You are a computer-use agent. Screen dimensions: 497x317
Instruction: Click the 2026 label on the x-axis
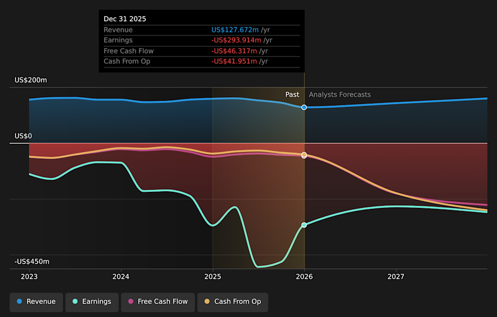[304, 277]
